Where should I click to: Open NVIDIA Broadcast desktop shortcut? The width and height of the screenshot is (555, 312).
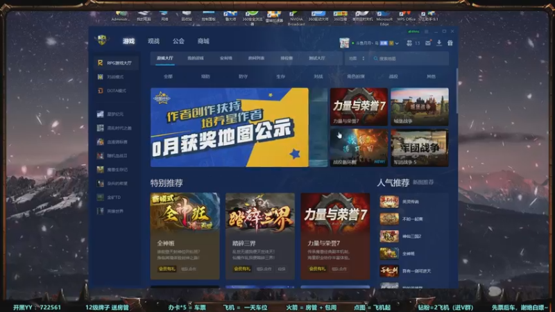[x=296, y=19]
